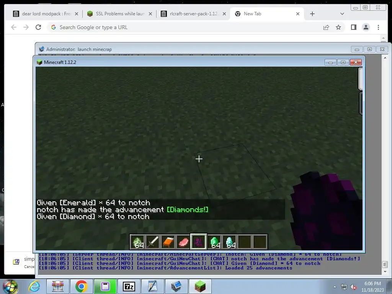
Task: Expand the tab search chevron
Action: [x=342, y=14]
